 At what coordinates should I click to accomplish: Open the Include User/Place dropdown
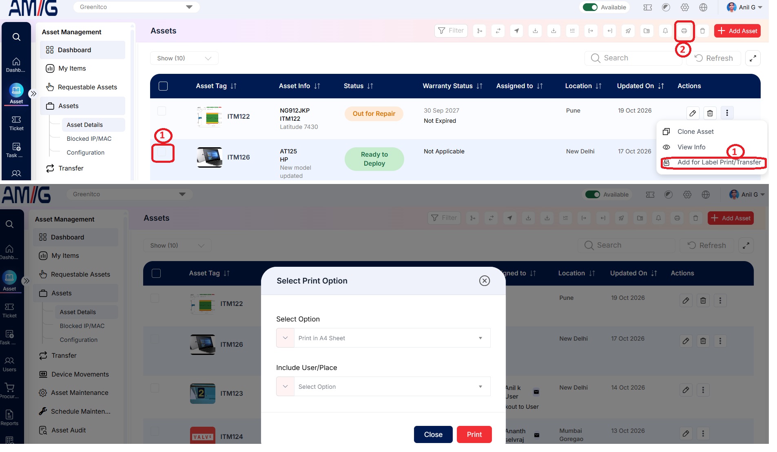coord(383,387)
